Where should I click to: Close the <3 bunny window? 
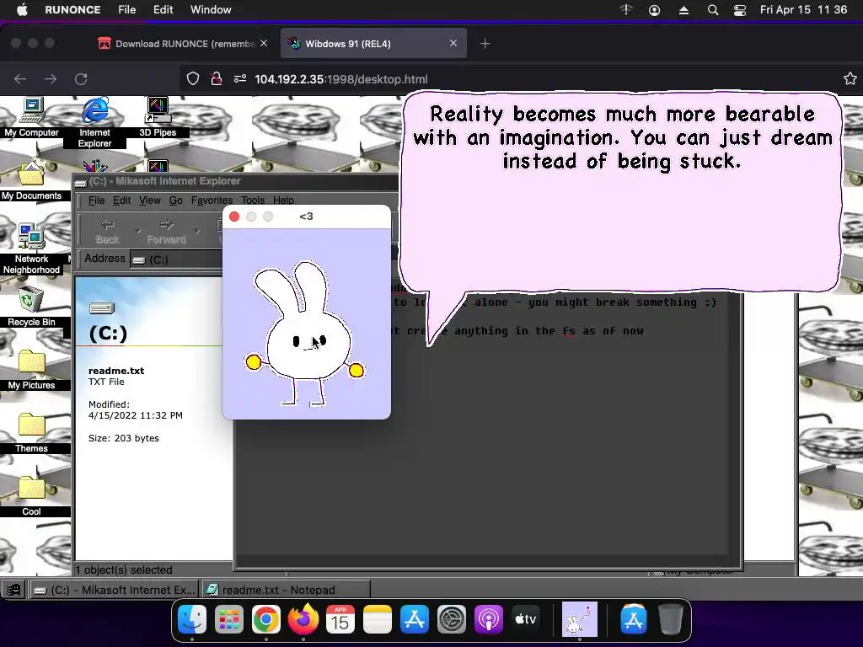click(234, 217)
